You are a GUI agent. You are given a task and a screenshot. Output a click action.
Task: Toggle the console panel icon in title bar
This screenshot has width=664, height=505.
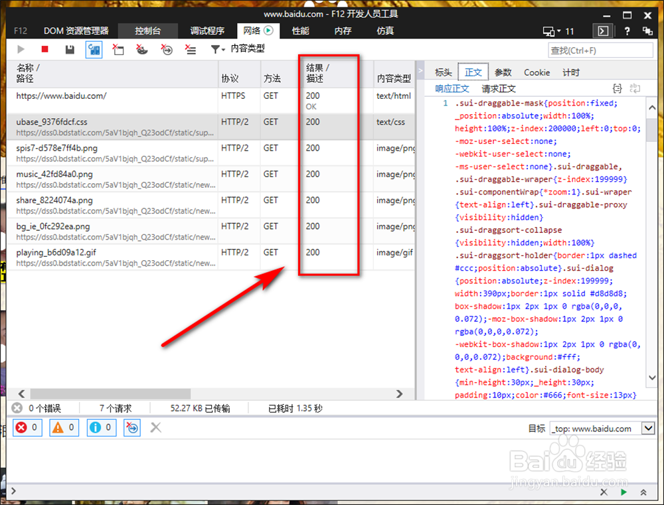point(603,31)
